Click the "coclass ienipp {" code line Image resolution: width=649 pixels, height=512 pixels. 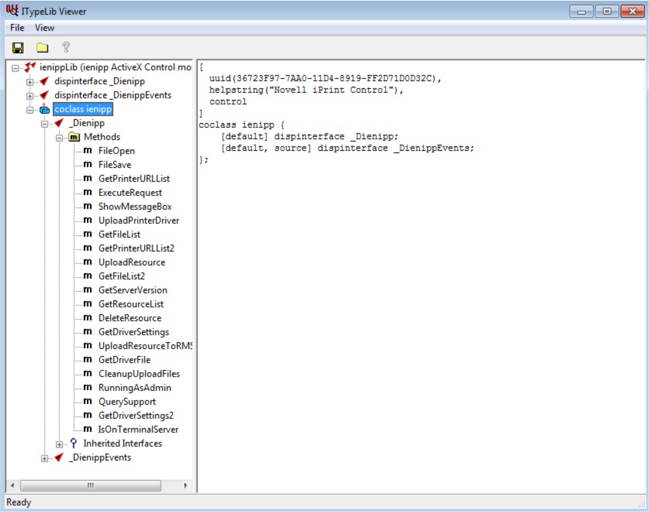tap(242, 125)
